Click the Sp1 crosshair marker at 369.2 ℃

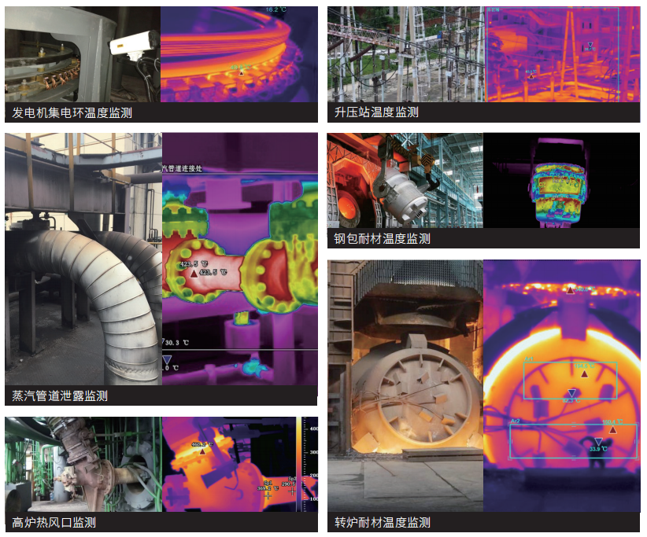click(268, 495)
